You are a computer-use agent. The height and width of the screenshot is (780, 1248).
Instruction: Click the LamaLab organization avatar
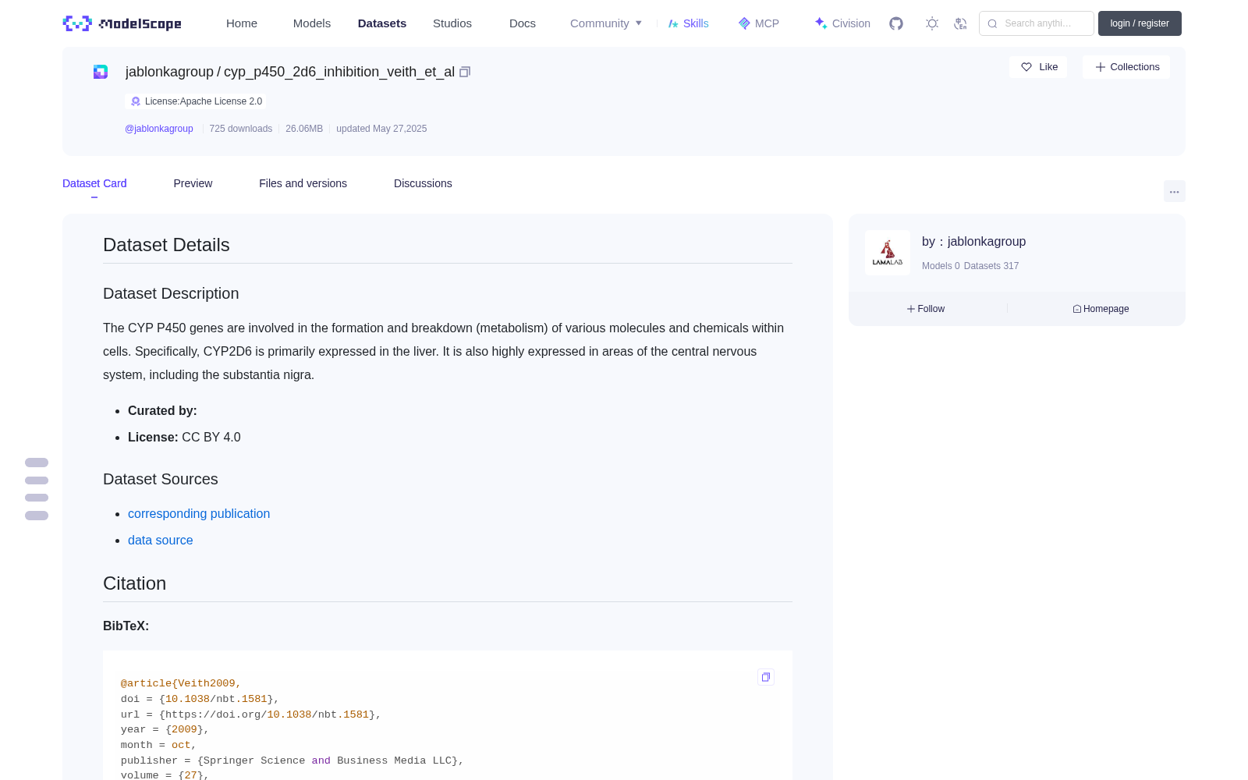pyautogui.click(x=888, y=253)
